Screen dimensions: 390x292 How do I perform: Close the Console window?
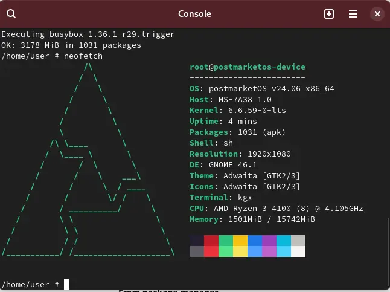click(377, 14)
